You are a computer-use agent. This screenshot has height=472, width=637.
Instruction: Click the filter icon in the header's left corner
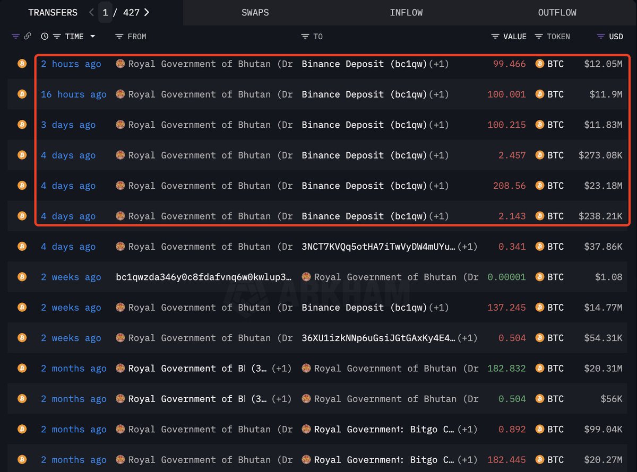coord(15,37)
